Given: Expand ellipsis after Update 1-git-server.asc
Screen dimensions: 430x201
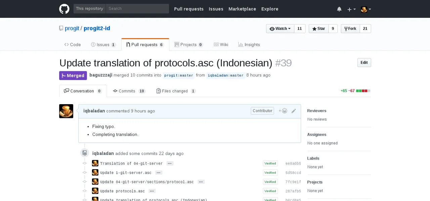Looking at the screenshot, I should [x=159, y=173].
